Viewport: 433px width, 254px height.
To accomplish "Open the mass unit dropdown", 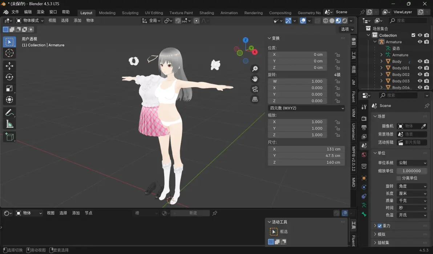I will (412, 201).
